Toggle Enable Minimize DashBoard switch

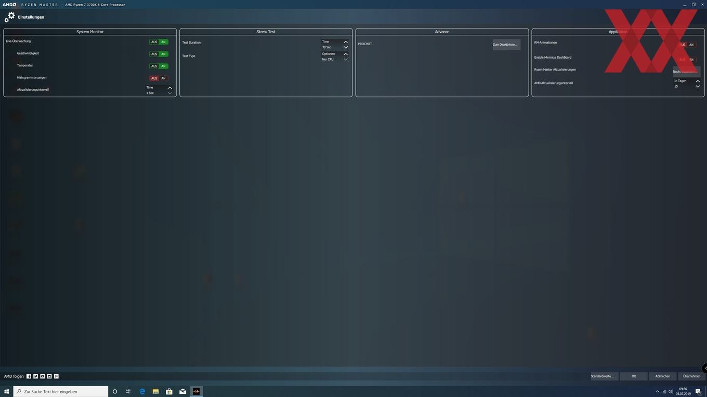click(x=687, y=59)
